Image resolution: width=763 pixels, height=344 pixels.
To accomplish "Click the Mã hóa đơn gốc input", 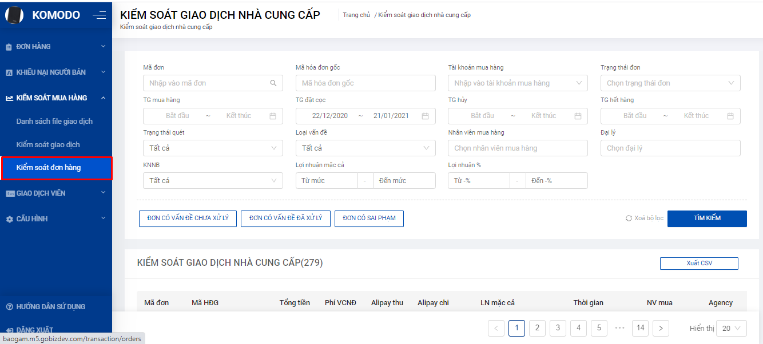I will pyautogui.click(x=365, y=83).
